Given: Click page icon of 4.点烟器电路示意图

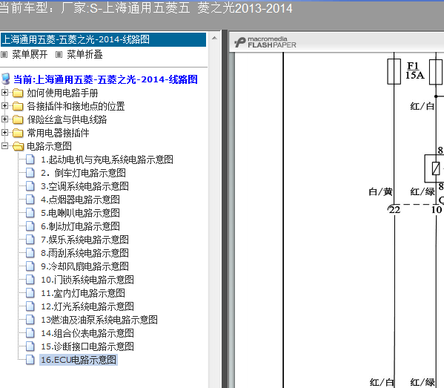Looking at the screenshot, I should [30, 200].
